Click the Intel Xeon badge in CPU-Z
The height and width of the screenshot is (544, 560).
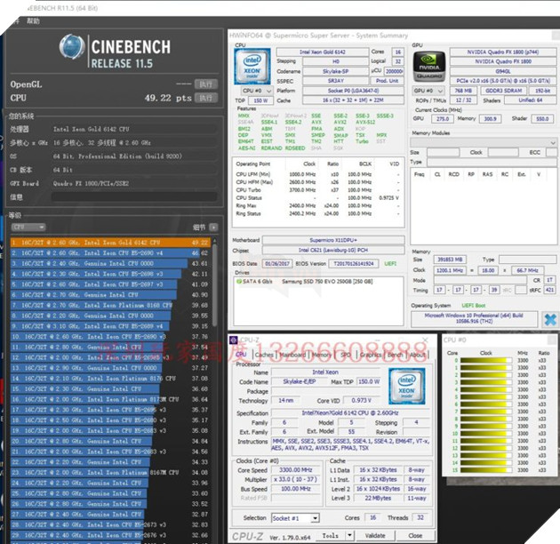(x=407, y=386)
